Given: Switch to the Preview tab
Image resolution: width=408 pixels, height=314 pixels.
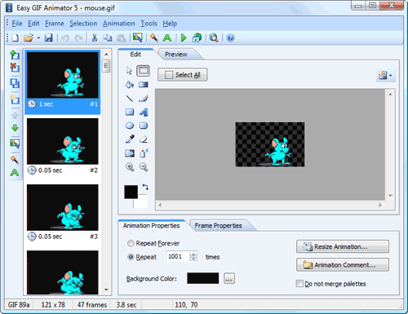Looking at the screenshot, I should tap(176, 55).
